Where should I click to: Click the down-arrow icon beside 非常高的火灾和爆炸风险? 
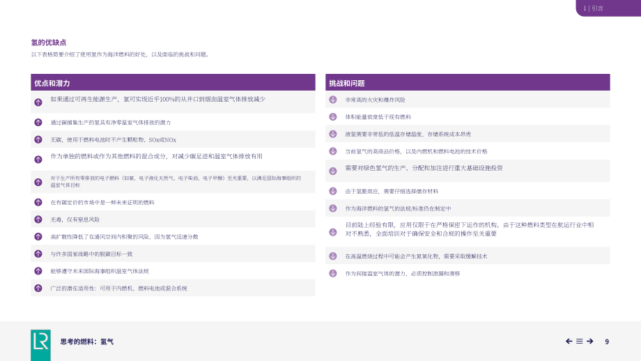(x=333, y=100)
